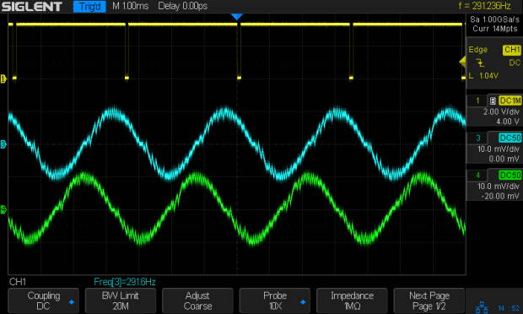Click channel 4 scale 10.0 mV/div
Viewport: 523px width, 314px height.
[499, 187]
